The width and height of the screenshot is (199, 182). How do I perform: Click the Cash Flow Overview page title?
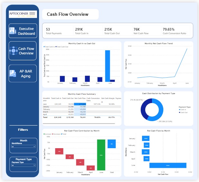pos(68,14)
